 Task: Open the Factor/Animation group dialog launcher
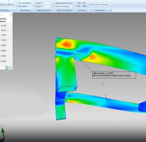[x=74, y=10]
